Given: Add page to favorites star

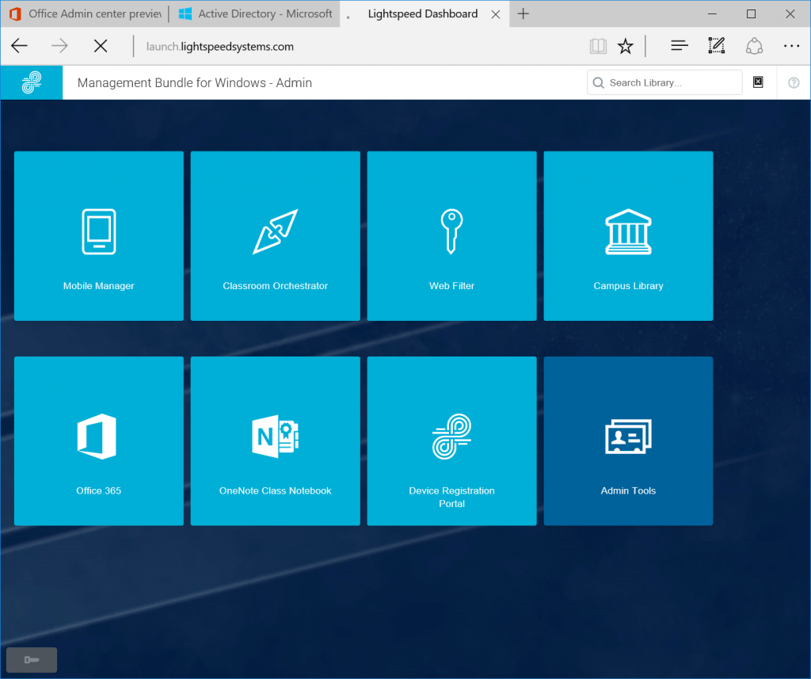Looking at the screenshot, I should point(626,46).
